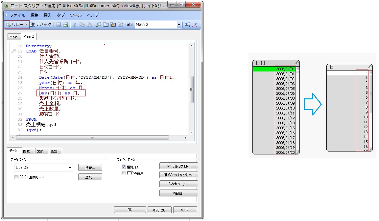Viewport: 379px width, 221px height.
Task: Print the script with the printer icon
Action: click(65, 25)
